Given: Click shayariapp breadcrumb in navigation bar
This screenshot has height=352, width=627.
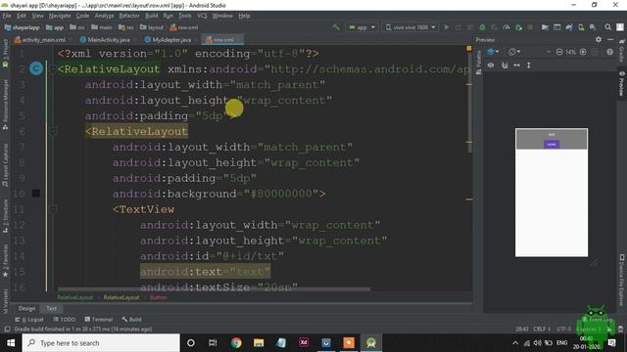Looking at the screenshot, I should pyautogui.click(x=22, y=27).
